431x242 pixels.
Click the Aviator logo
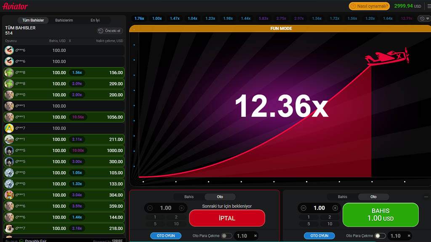(x=15, y=6)
